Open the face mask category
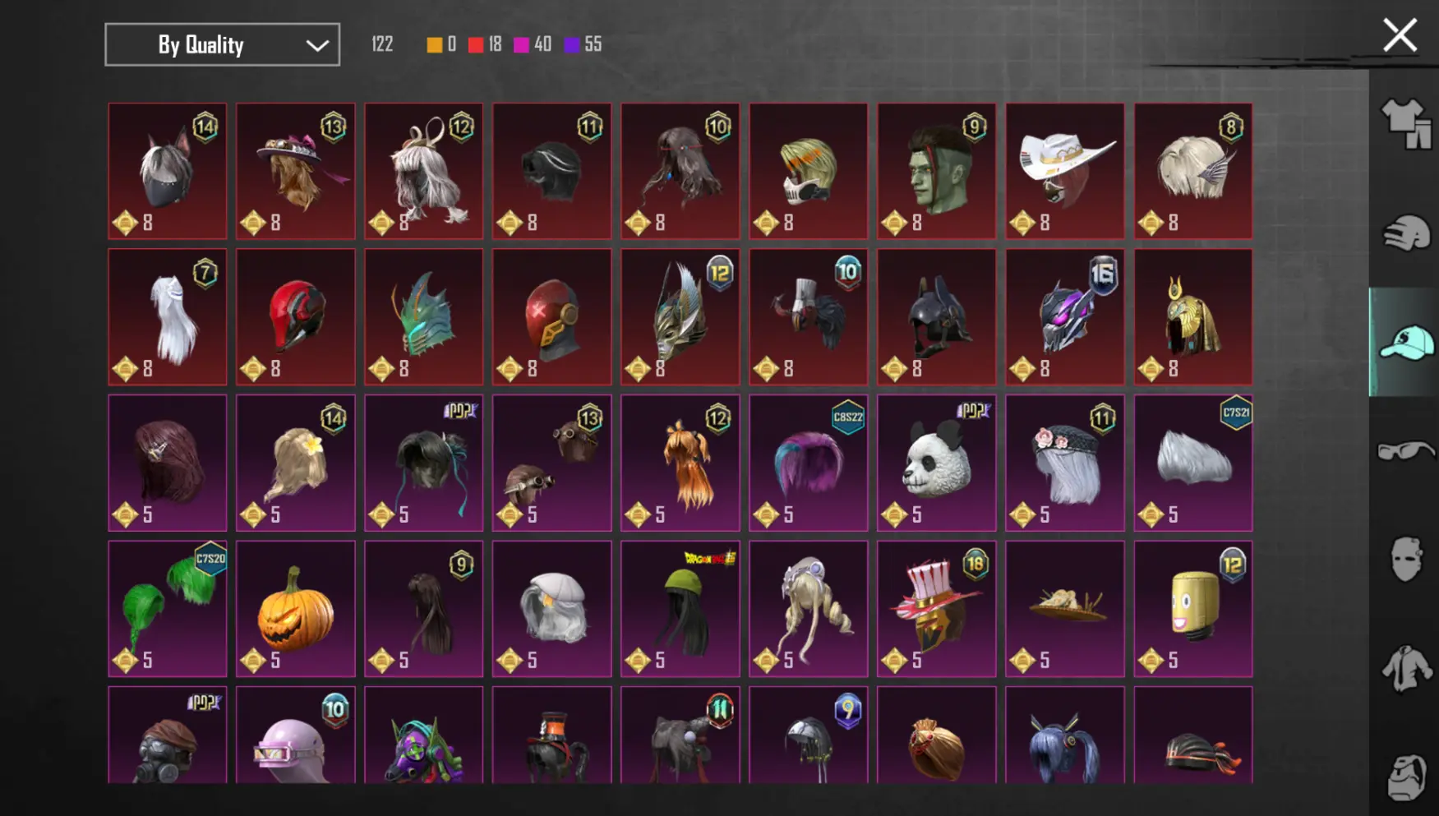Image resolution: width=1439 pixels, height=816 pixels. coord(1406,560)
